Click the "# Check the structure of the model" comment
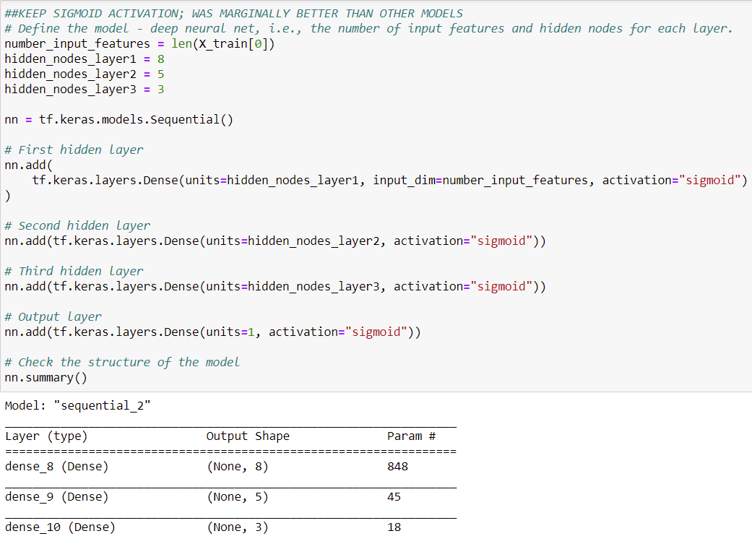Screen dimensions: 752x544 pyautogui.click(x=122, y=362)
